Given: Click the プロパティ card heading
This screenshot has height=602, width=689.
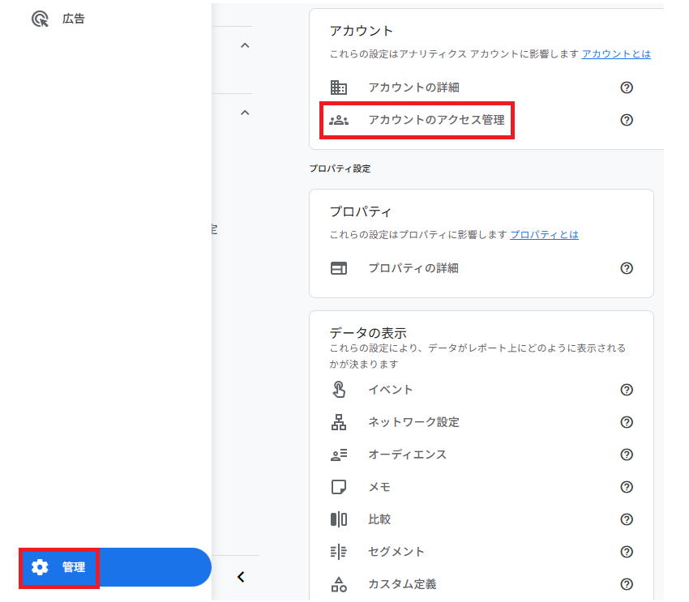Looking at the screenshot, I should tap(361, 211).
